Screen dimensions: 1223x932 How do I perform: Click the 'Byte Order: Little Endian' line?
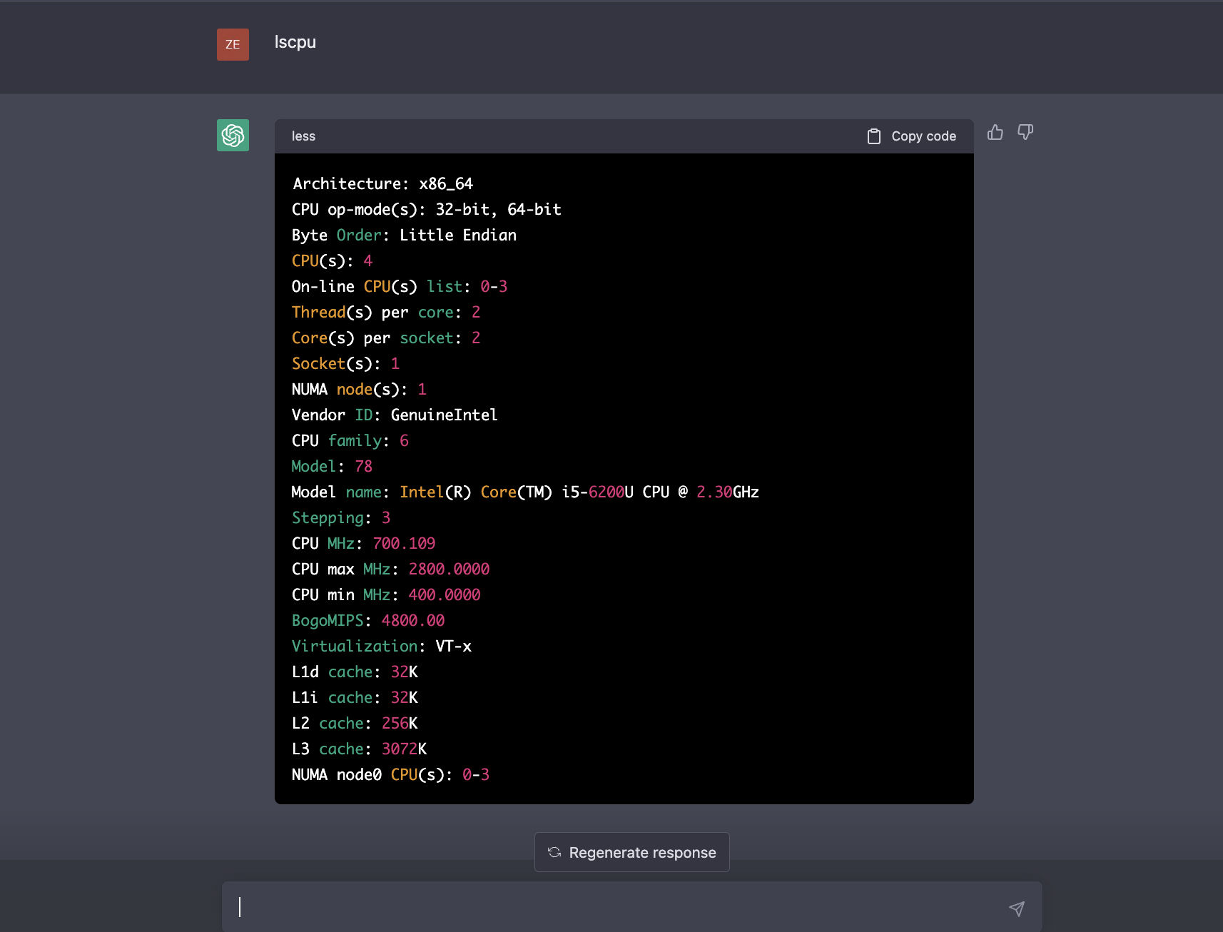404,235
